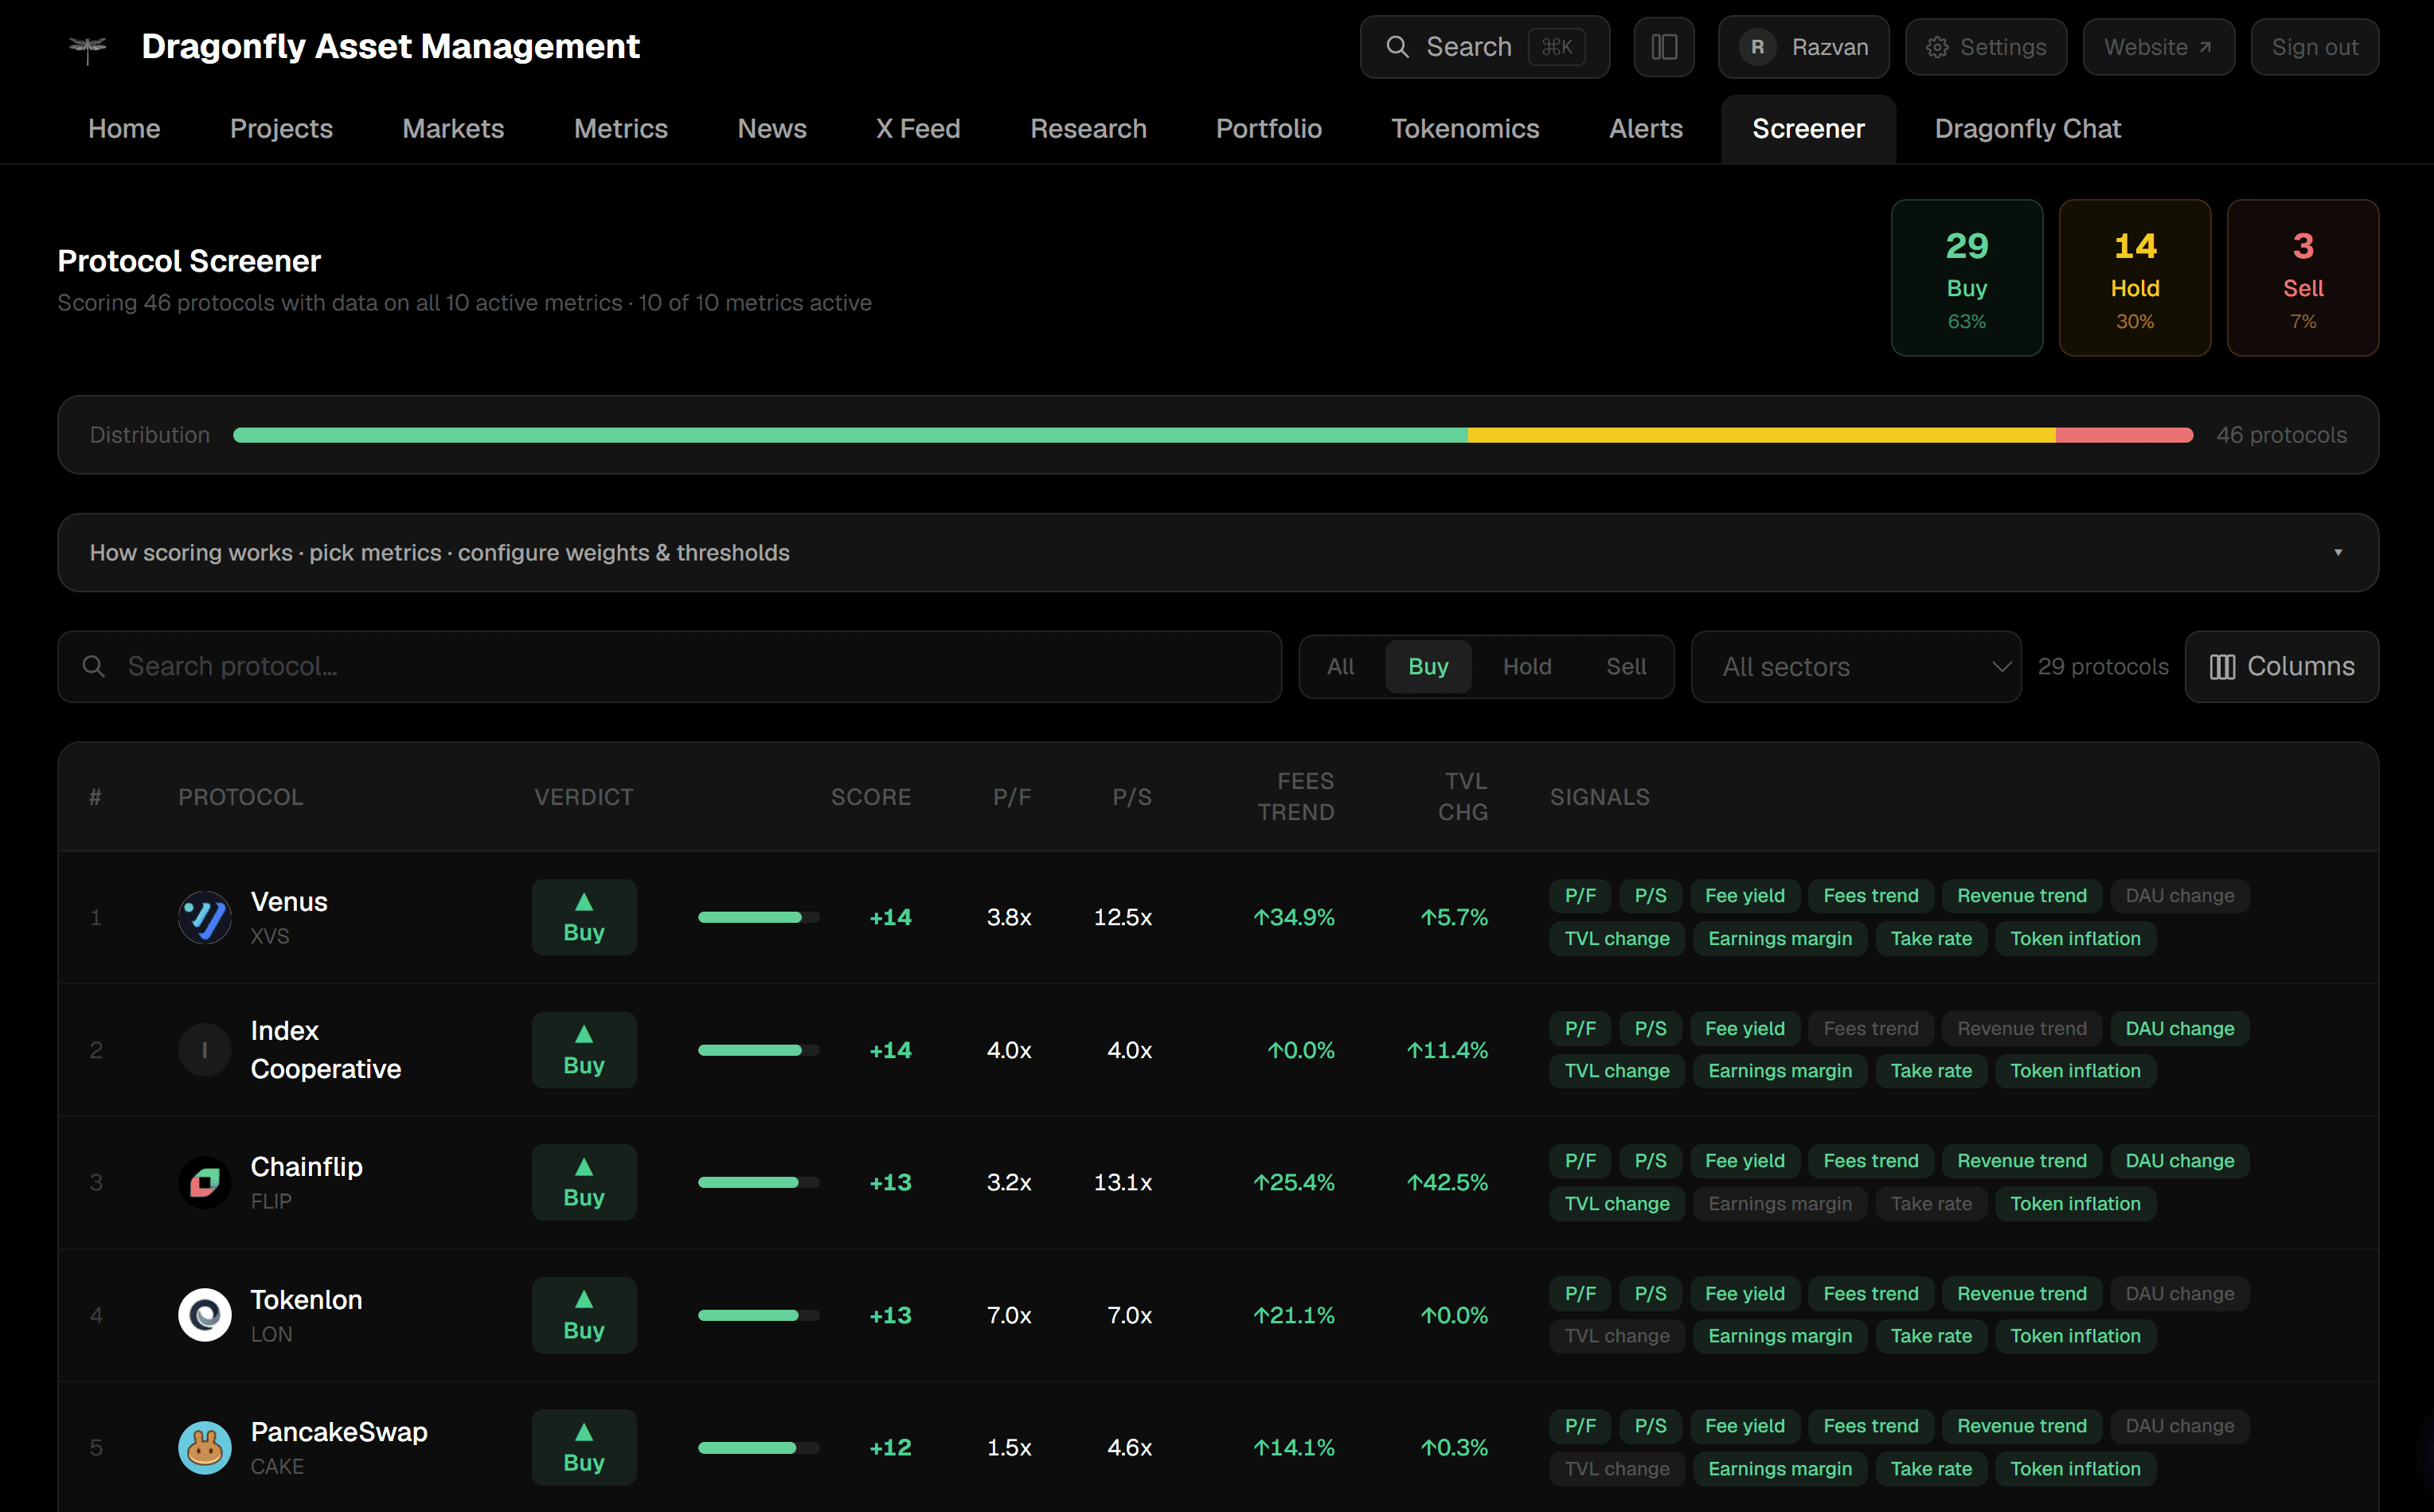2434x1512 pixels.
Task: Toggle the sidebar panel layout icon
Action: pyautogui.click(x=1664, y=47)
